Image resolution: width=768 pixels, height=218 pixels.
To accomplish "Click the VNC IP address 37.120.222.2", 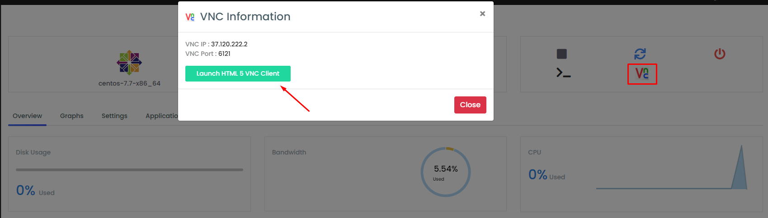I will [x=229, y=44].
